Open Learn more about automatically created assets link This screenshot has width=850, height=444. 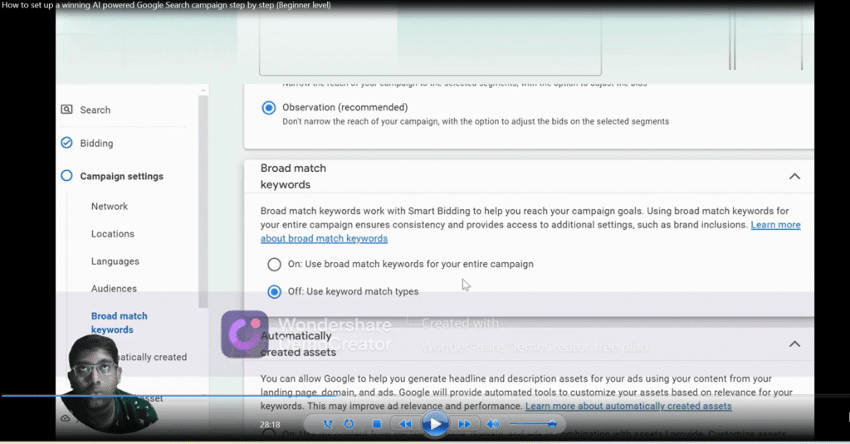[628, 406]
